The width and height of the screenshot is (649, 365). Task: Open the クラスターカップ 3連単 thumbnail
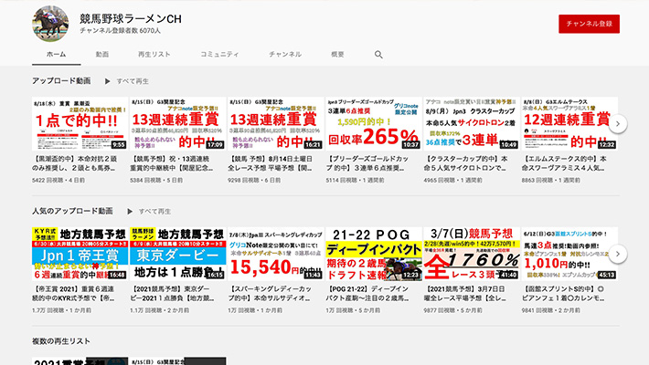coord(472,123)
